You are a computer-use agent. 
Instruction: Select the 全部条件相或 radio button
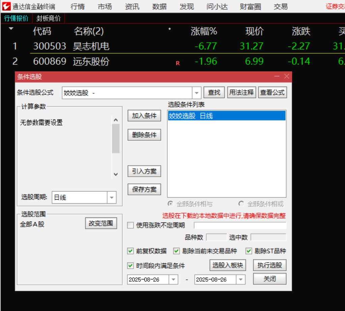tap(241, 204)
